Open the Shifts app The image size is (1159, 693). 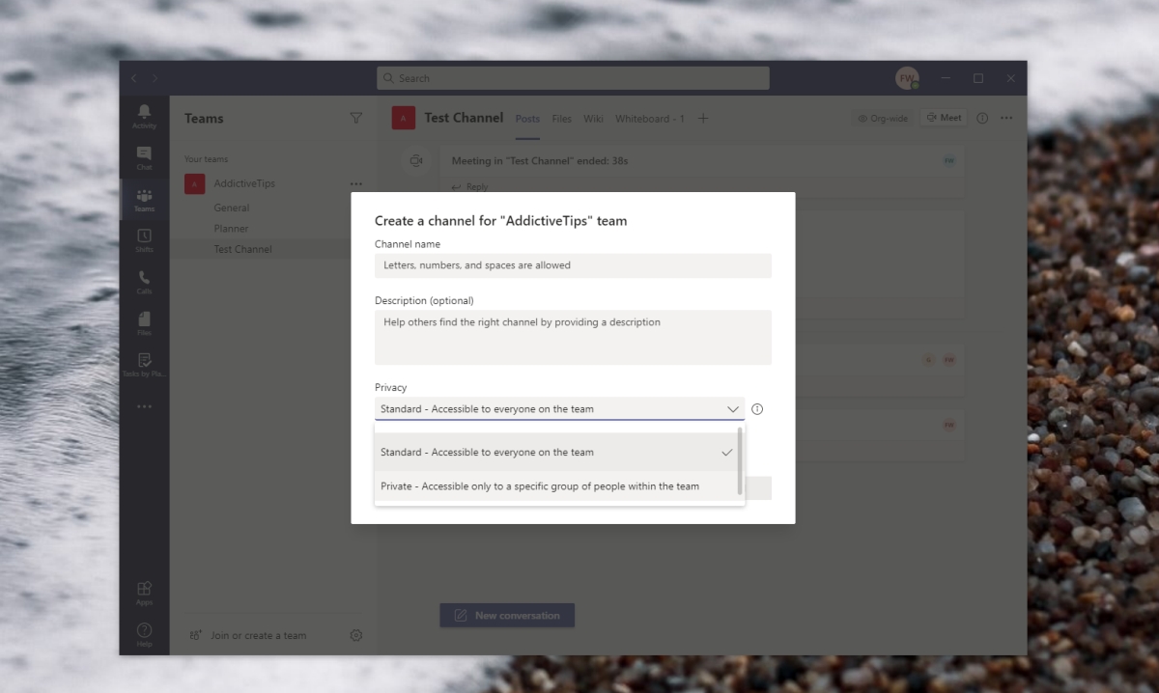(144, 240)
